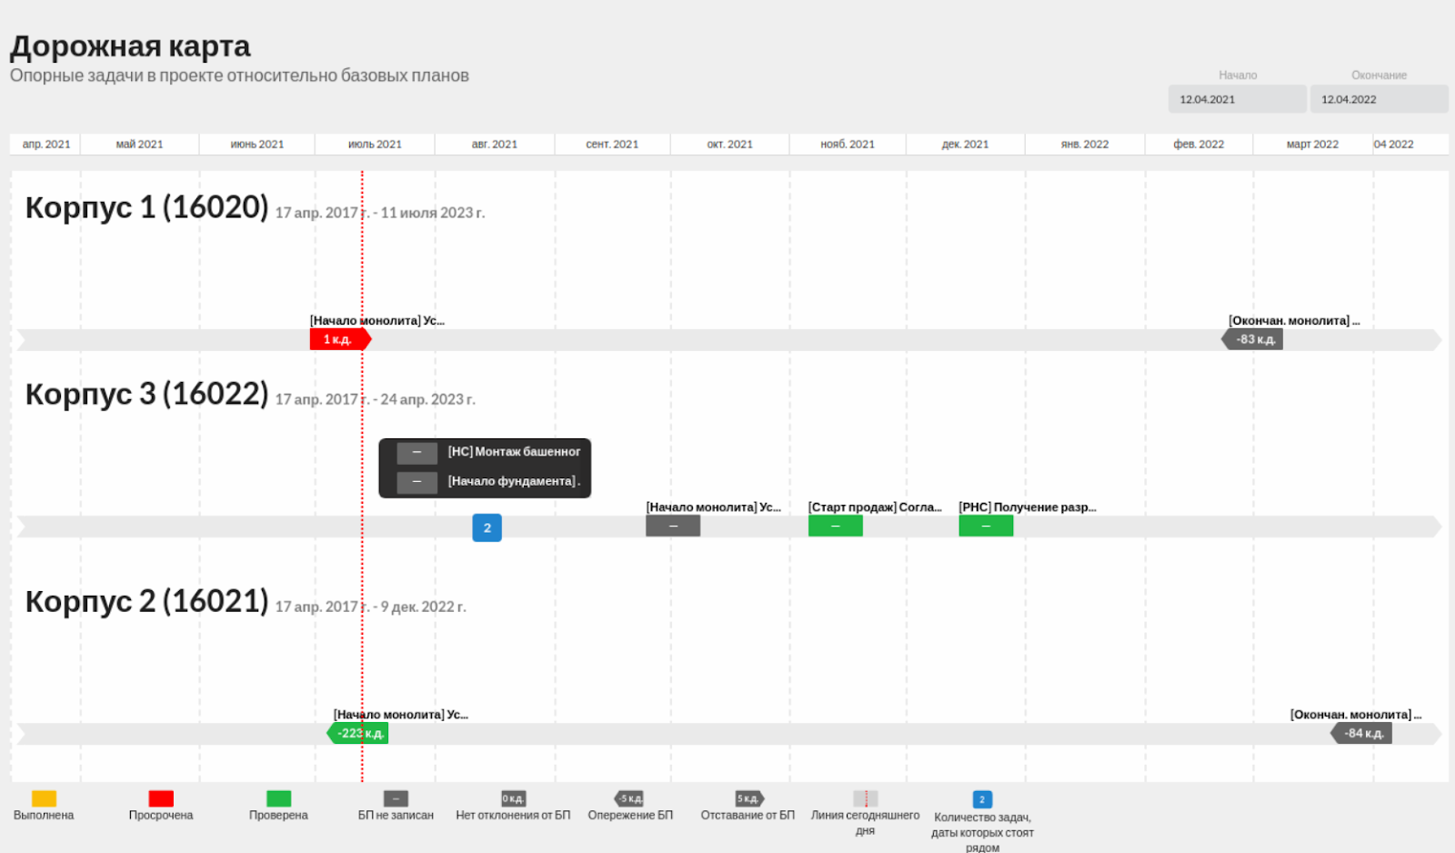Viewport: 1455px width, 853px height.
Task: Click the Линия сегодняшнего дня legend icon
Action: (x=866, y=798)
